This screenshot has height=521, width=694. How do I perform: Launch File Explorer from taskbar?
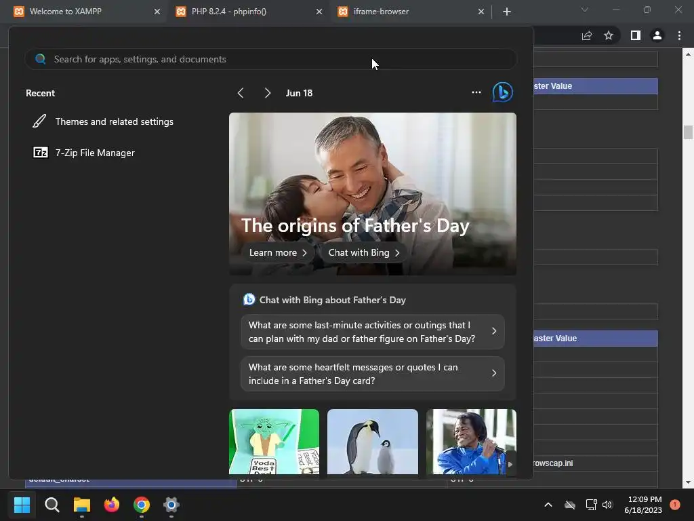82,505
